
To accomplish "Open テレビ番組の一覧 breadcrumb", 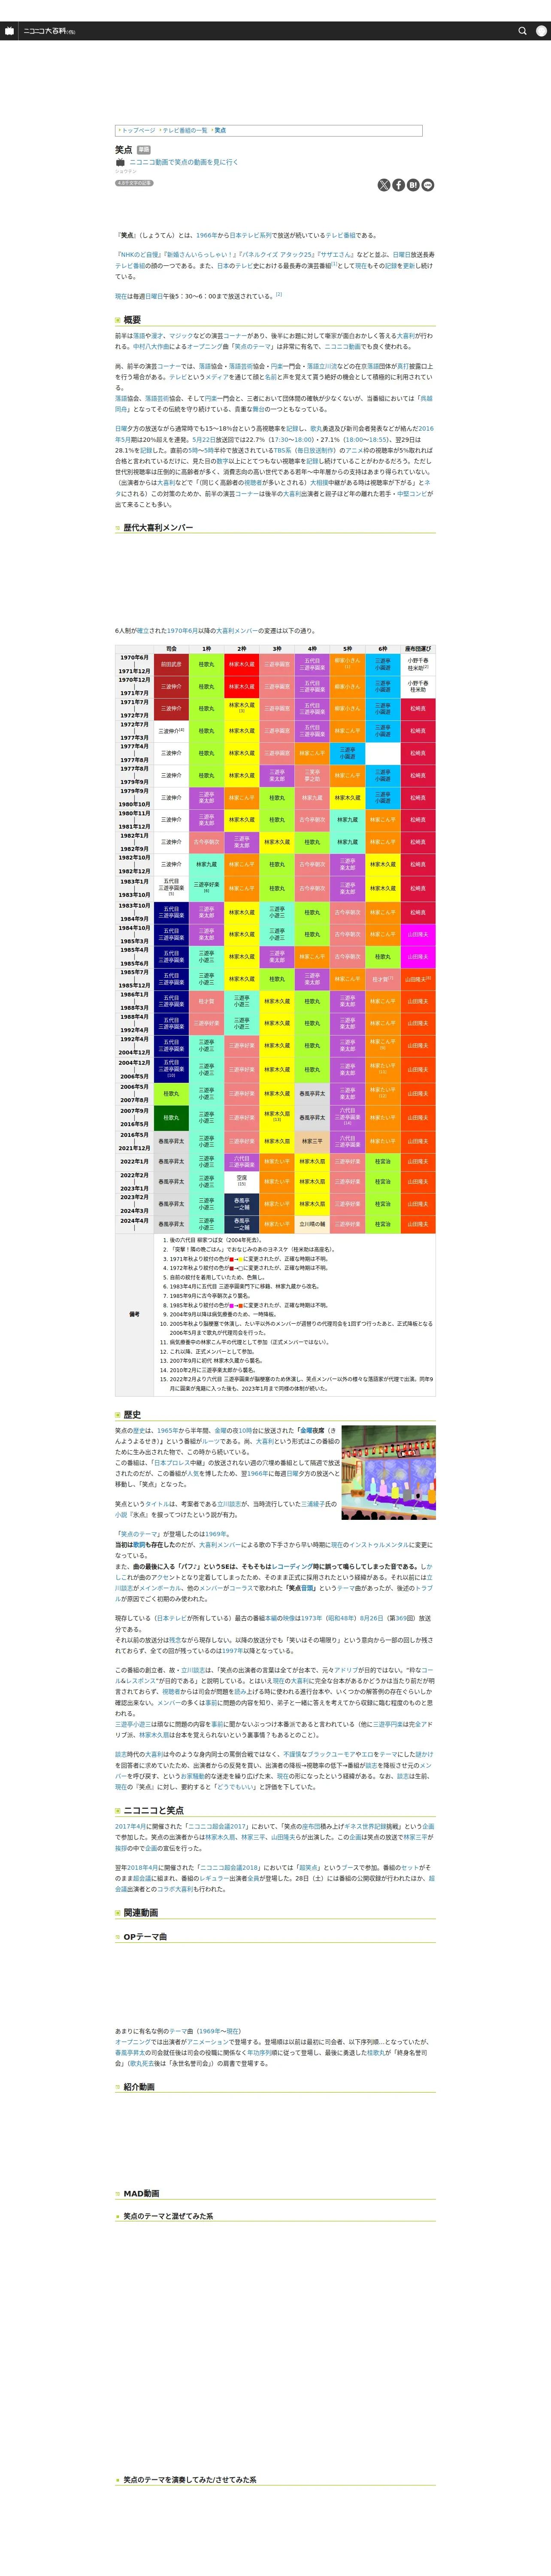I will [x=185, y=130].
